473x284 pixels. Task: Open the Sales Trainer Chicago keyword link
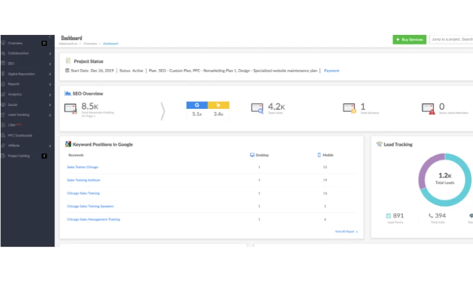click(x=83, y=167)
